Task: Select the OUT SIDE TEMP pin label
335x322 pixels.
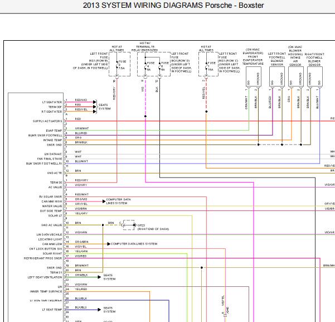Action: coord(51,211)
